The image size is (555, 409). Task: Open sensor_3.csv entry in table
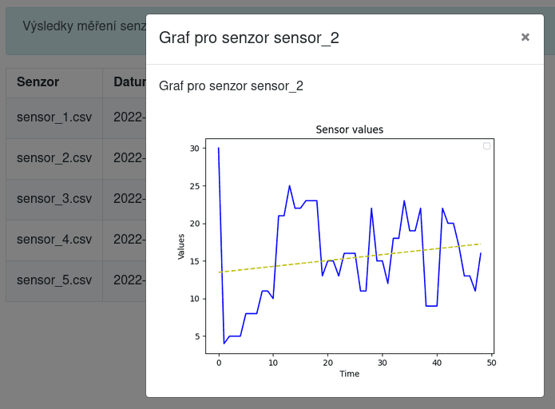tap(54, 198)
